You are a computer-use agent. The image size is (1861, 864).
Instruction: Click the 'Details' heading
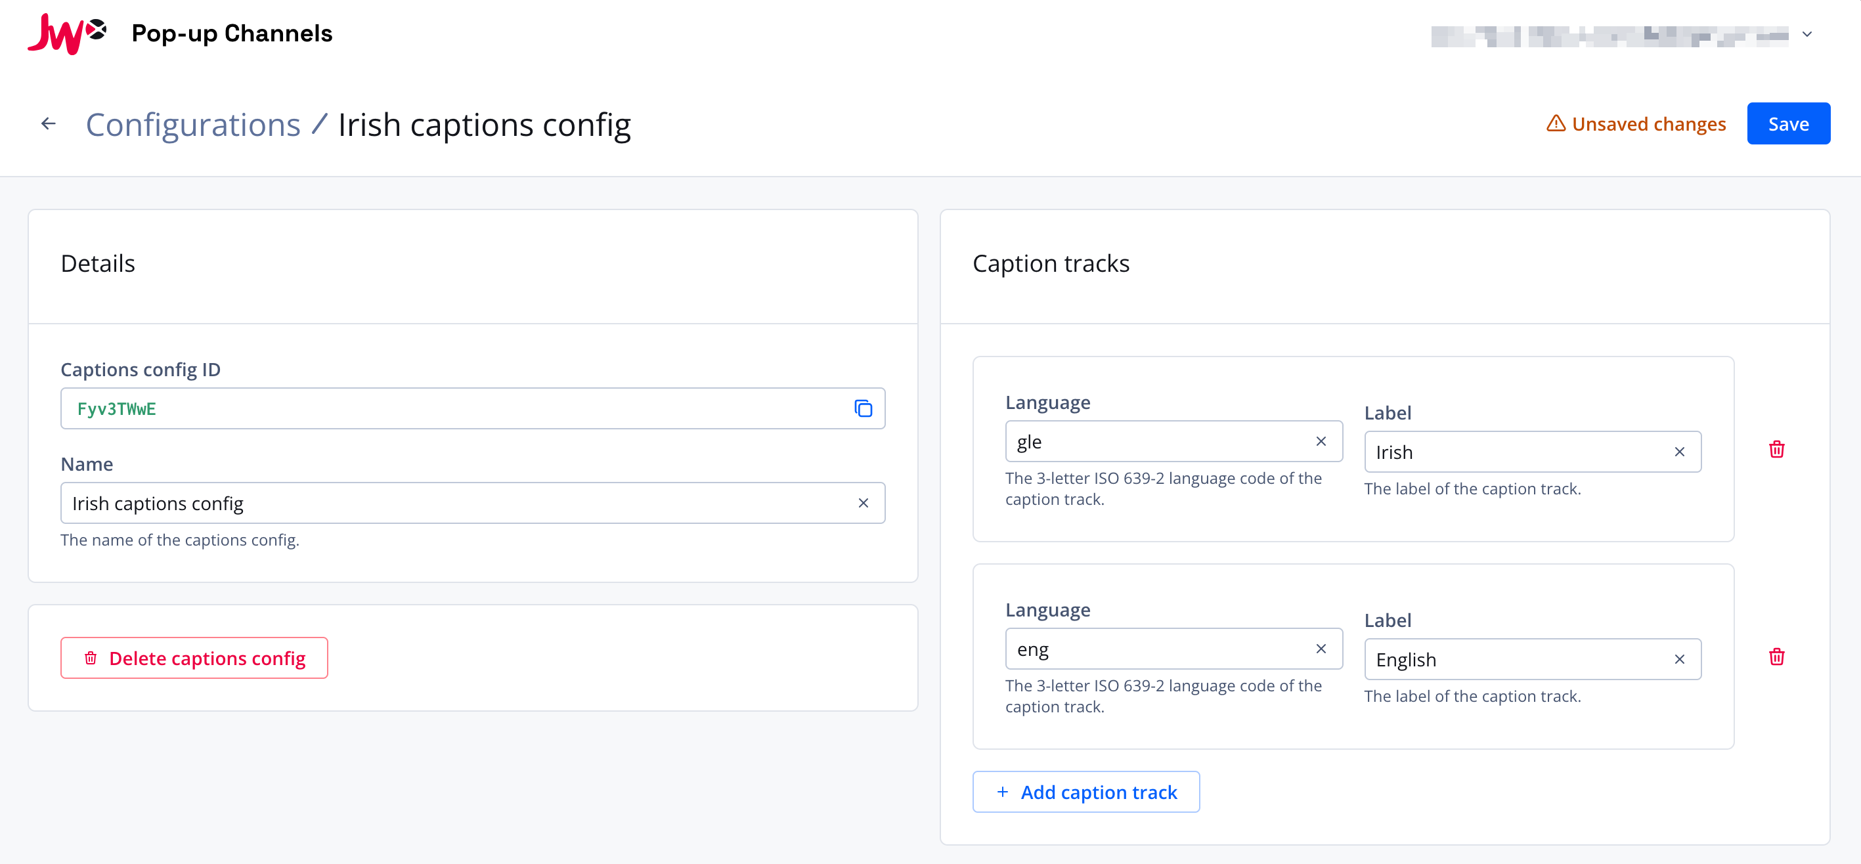point(98,264)
